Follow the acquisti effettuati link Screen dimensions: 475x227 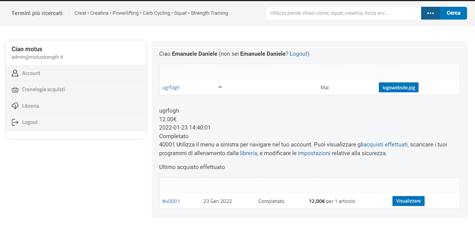pos(385,145)
